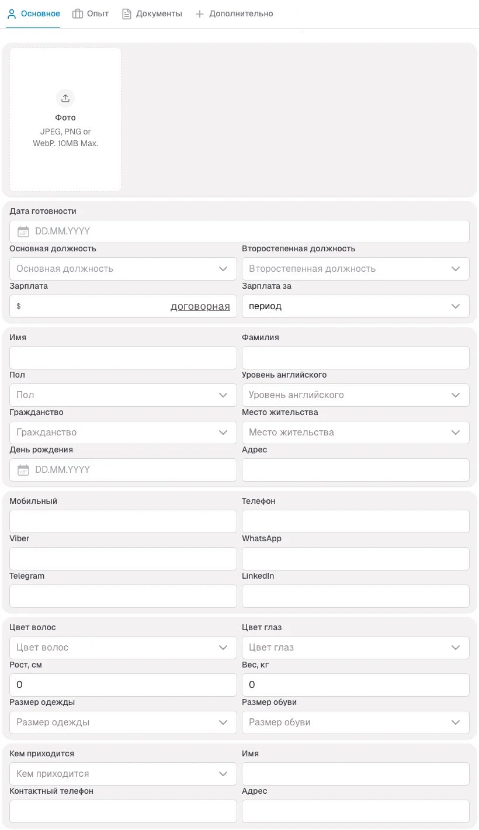Open the Размер обуви dropdown
Viewport: 479px width, 830px height.
[x=355, y=722]
